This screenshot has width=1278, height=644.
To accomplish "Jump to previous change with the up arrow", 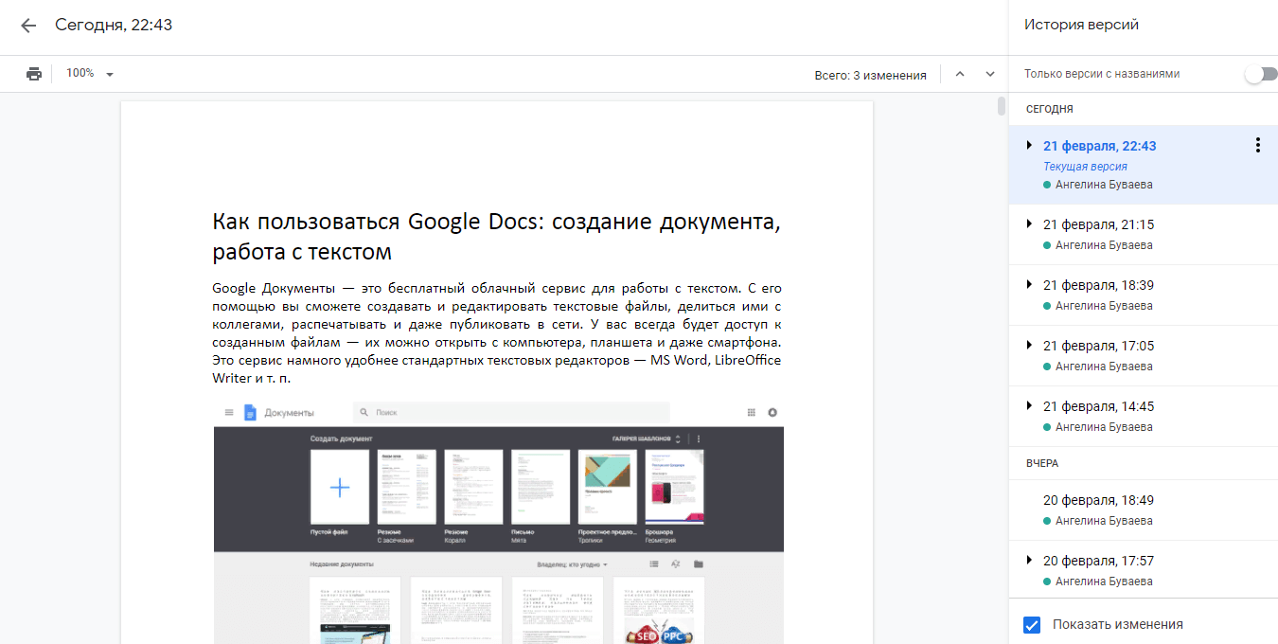I will point(959,73).
